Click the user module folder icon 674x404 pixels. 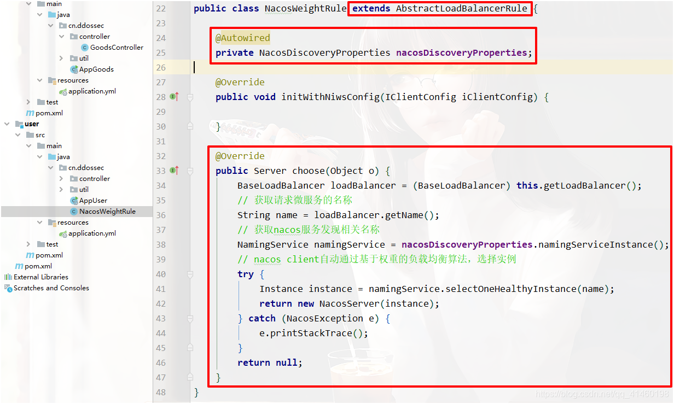click(x=20, y=124)
